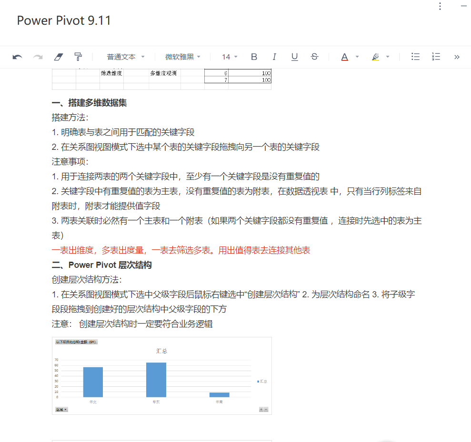471x442 pixels.
Task: Apply the red font color
Action: tap(344, 57)
